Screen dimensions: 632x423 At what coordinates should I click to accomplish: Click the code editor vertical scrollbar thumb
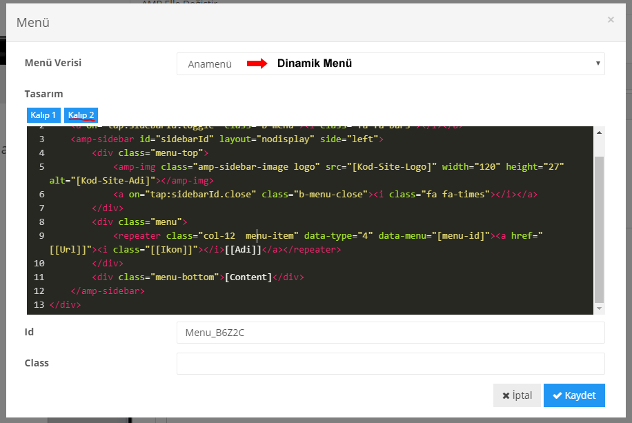coord(599,228)
